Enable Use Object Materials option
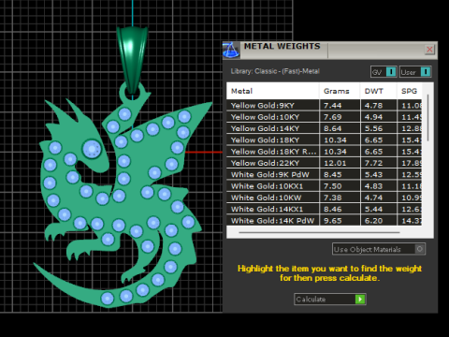 pyautogui.click(x=379, y=249)
